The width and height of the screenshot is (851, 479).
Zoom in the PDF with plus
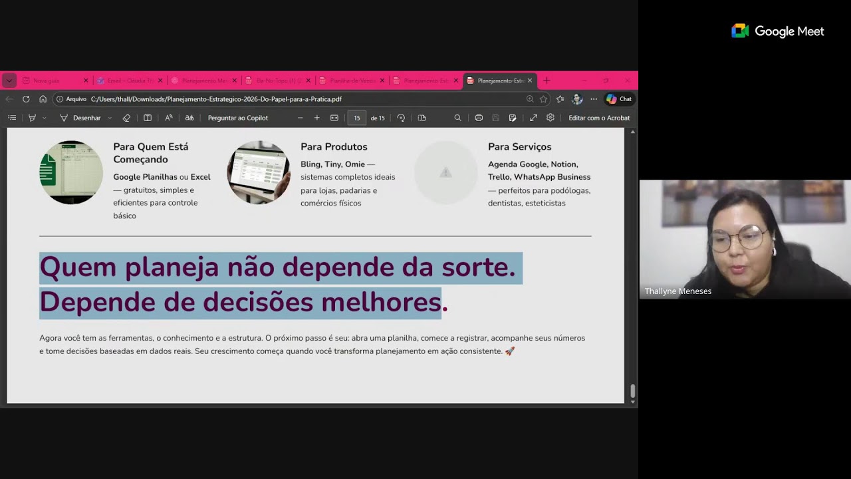pos(317,118)
